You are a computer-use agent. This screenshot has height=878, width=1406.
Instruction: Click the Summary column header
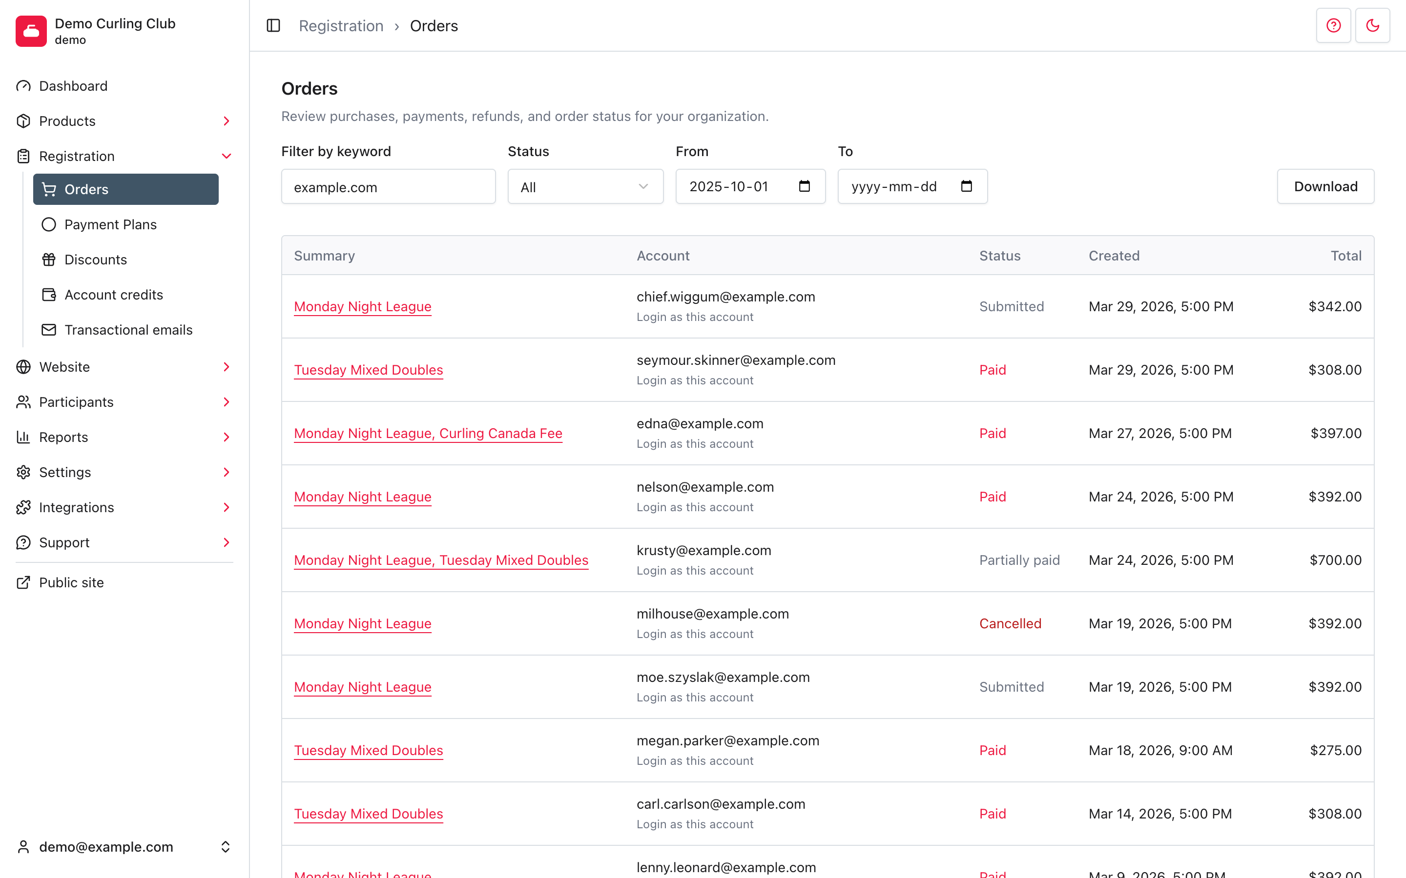(324, 256)
